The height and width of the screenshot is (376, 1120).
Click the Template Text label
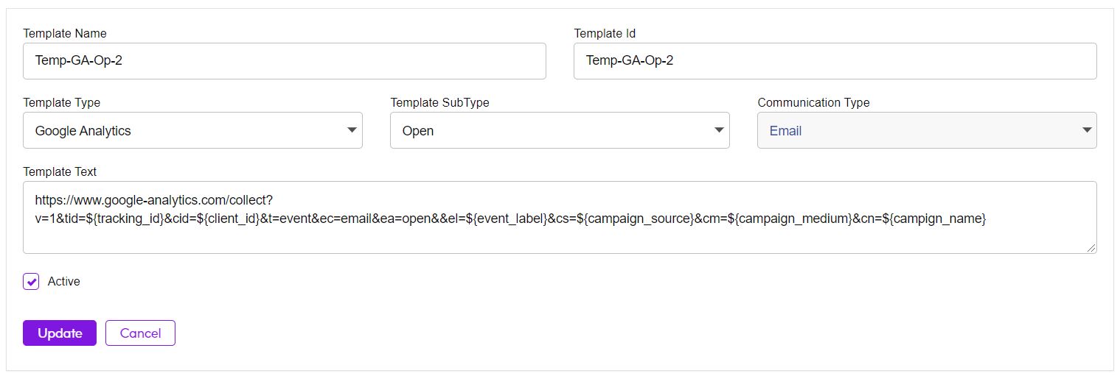tap(60, 171)
